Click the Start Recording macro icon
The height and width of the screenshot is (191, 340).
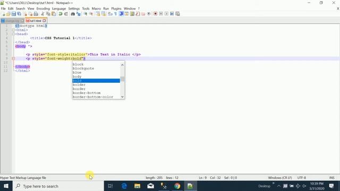click(x=156, y=14)
